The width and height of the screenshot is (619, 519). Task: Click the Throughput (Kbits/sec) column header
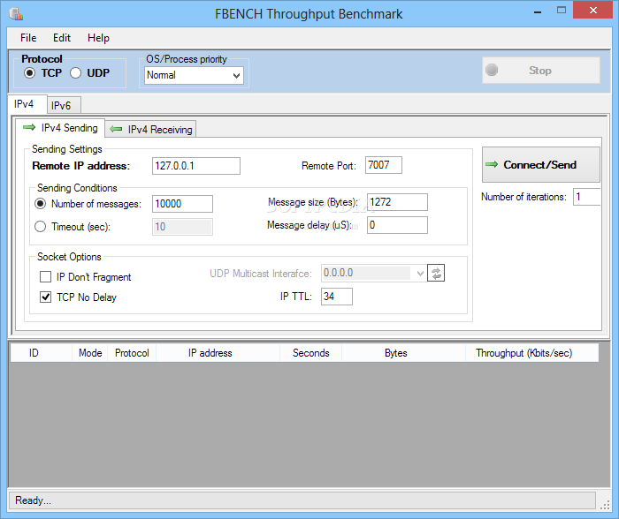pos(532,353)
